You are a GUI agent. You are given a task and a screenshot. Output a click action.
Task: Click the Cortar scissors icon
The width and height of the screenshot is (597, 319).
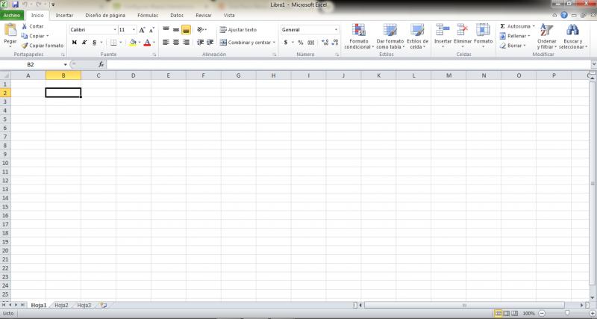point(25,26)
